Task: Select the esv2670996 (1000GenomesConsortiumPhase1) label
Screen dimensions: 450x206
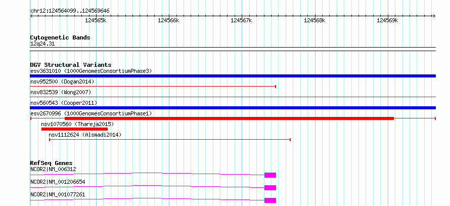Action: pos(91,113)
